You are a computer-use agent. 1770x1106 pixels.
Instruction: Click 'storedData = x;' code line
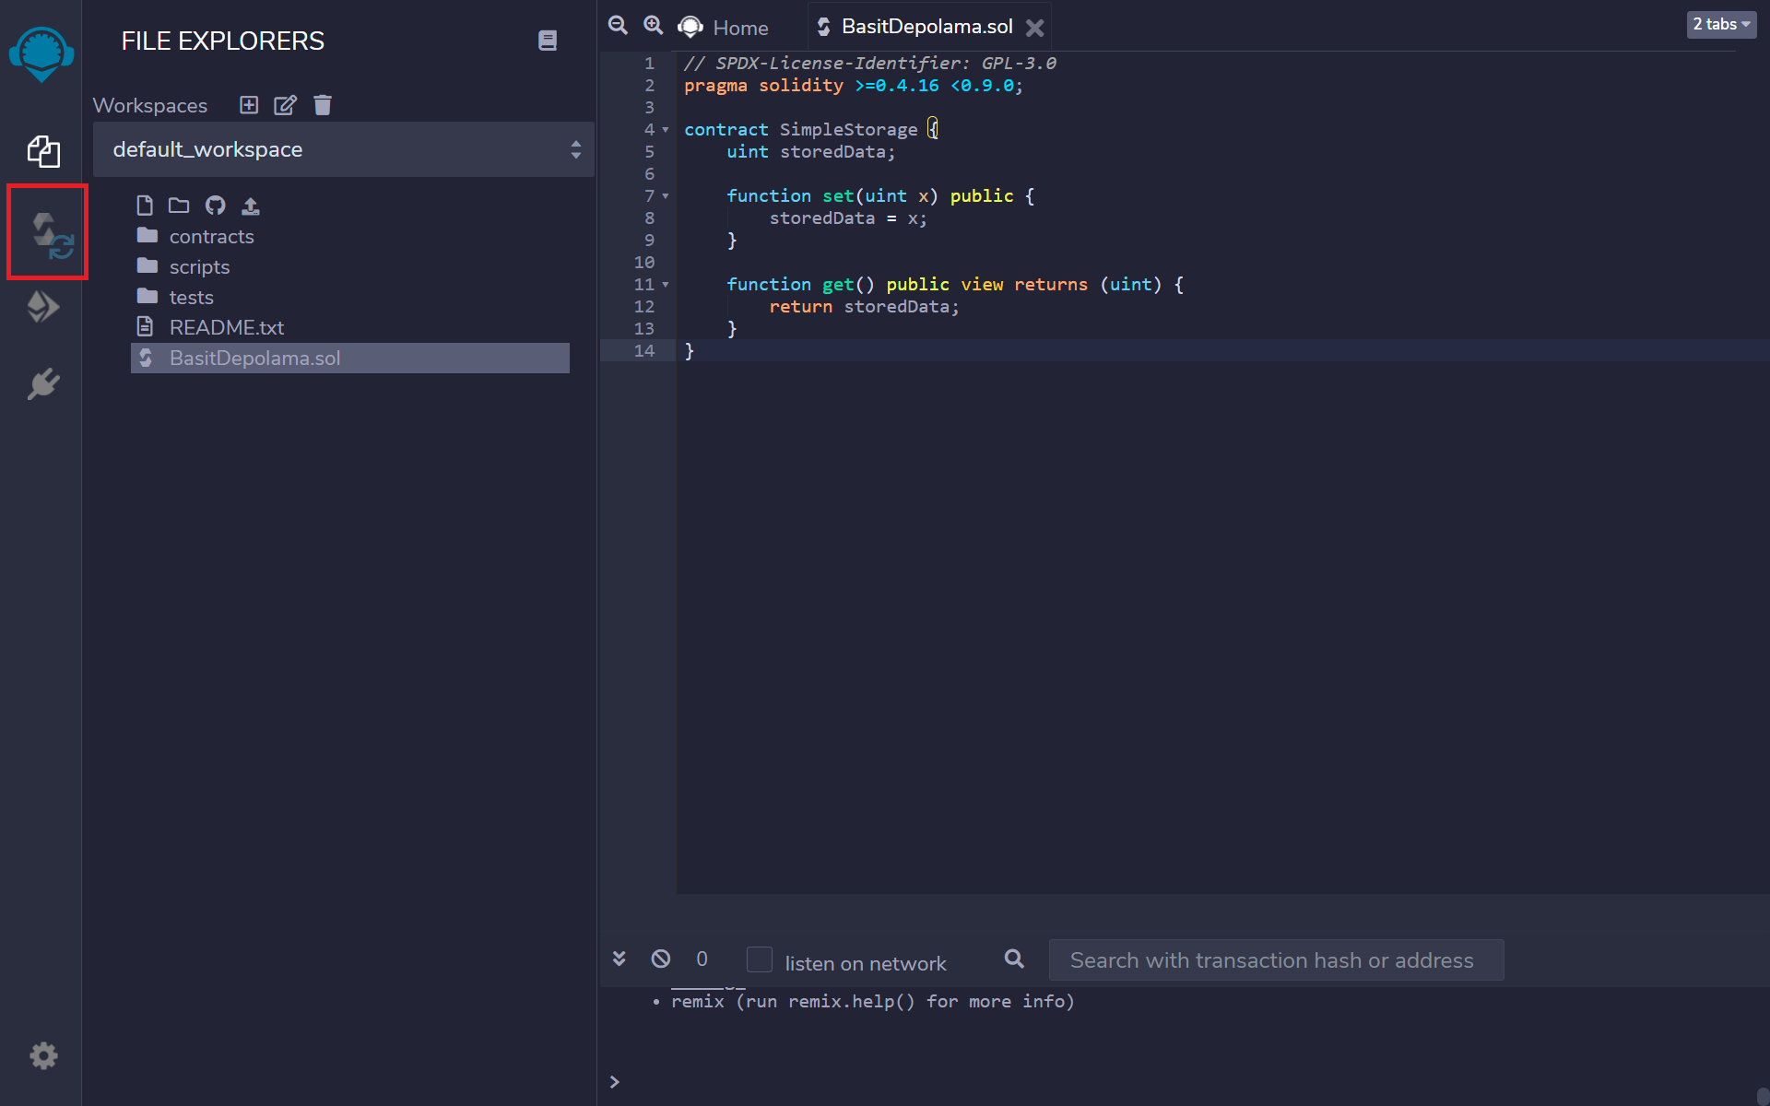[848, 218]
